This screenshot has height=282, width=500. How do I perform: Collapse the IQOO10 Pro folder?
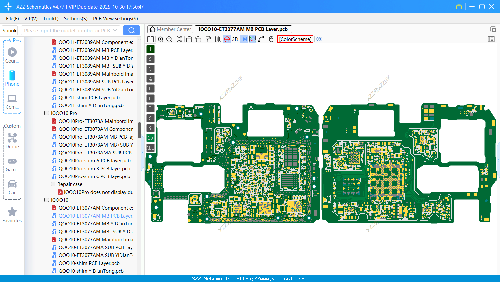coord(47,113)
